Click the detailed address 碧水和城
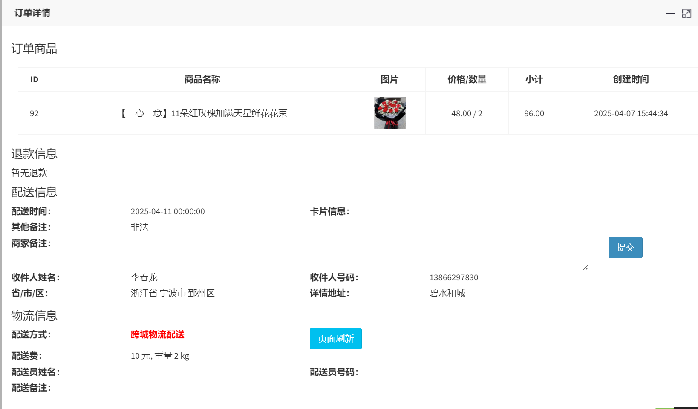Viewport: 698px width, 409px height. pyautogui.click(x=447, y=294)
